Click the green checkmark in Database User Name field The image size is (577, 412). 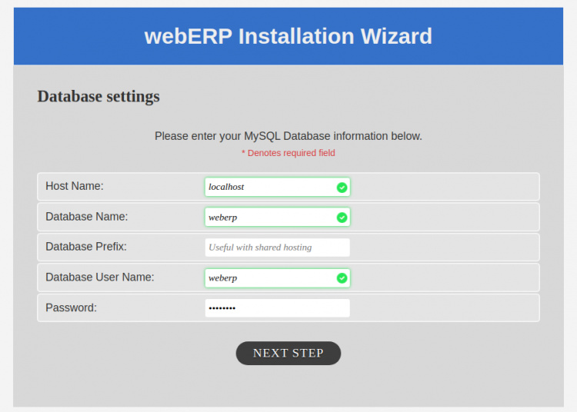[x=342, y=277]
